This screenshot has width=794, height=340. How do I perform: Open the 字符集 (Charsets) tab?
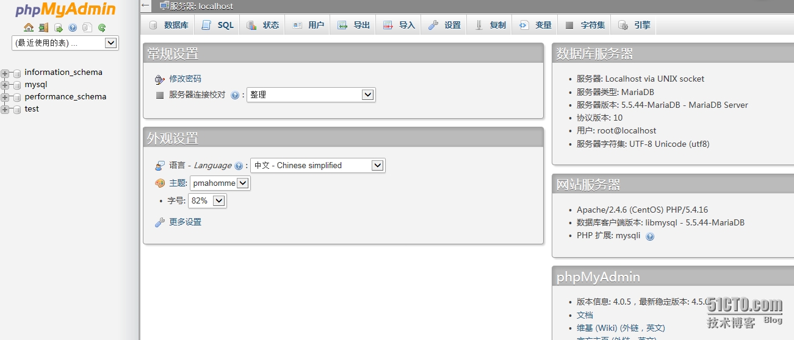(x=585, y=25)
